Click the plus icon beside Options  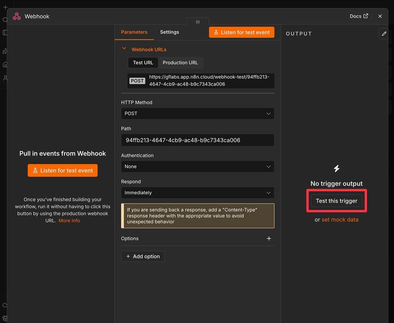coord(269,238)
